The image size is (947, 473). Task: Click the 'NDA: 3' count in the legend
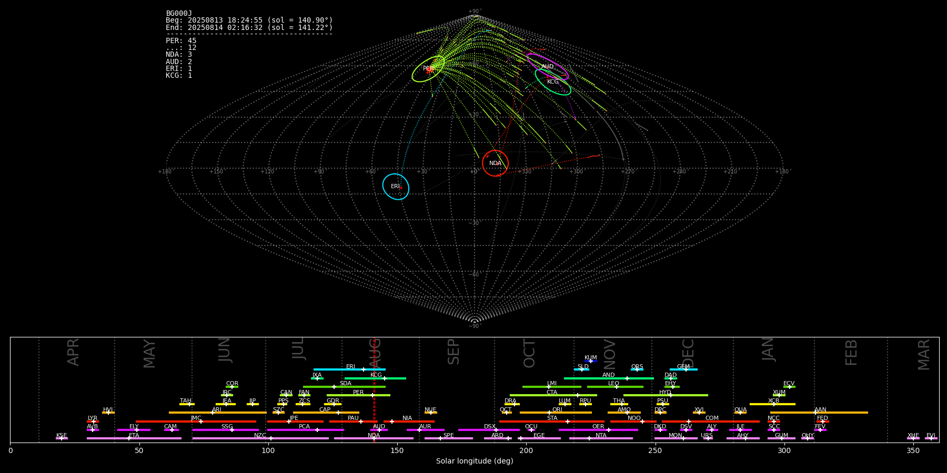click(x=179, y=54)
